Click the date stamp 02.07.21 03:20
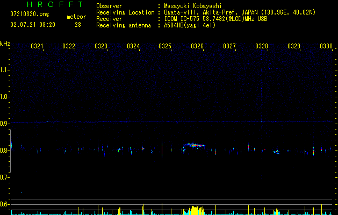The image size is (338, 215). point(33,25)
